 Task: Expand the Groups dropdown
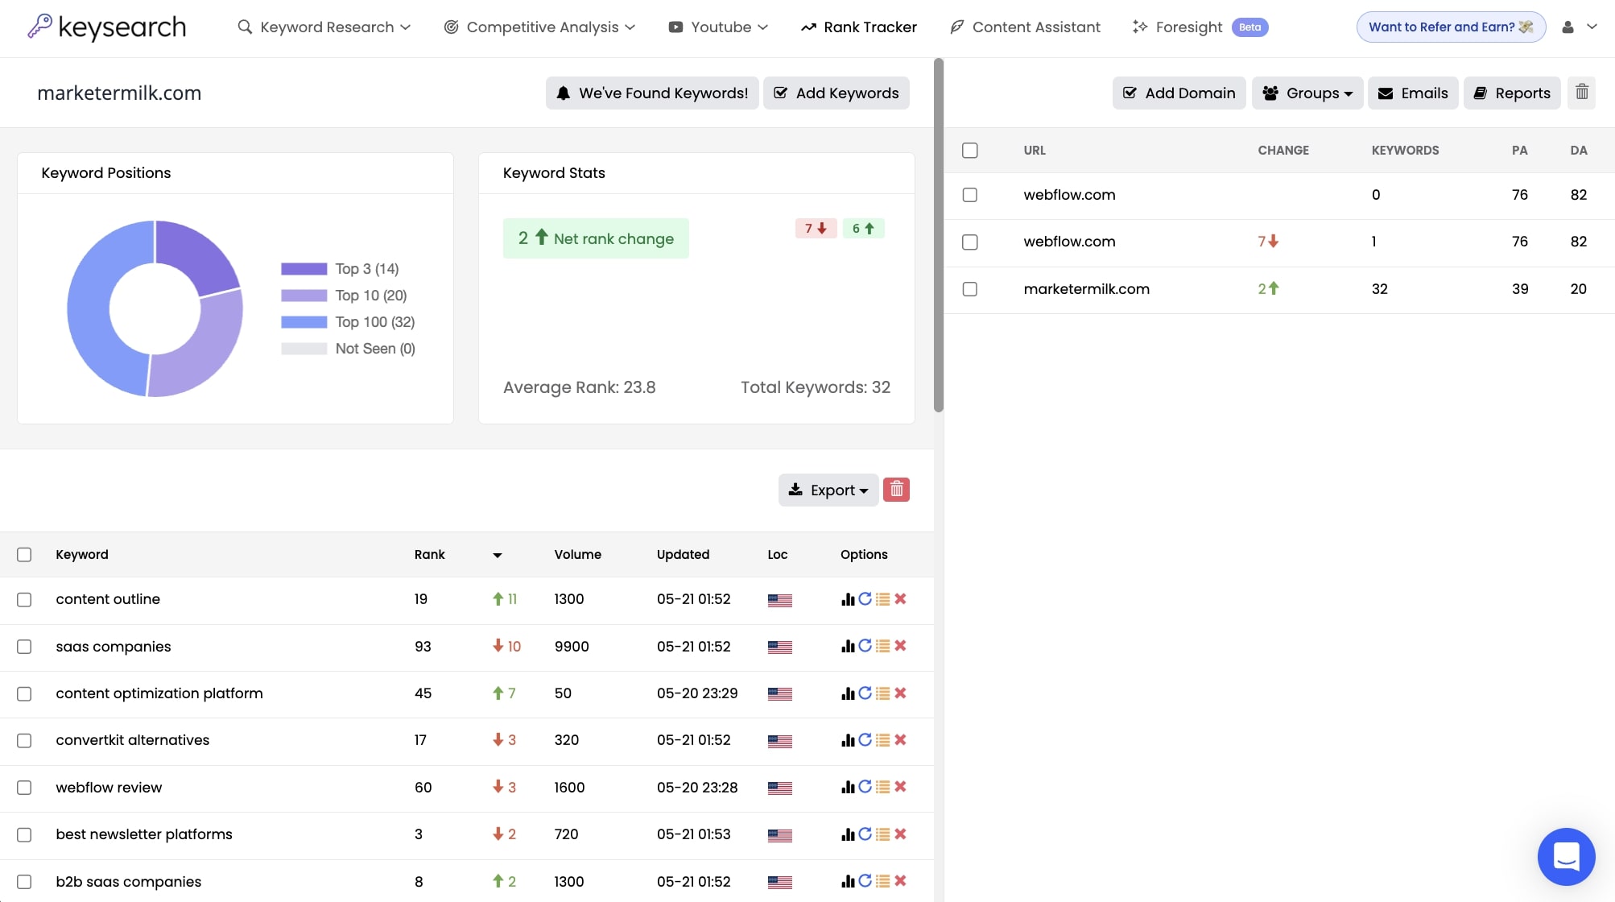(1307, 93)
